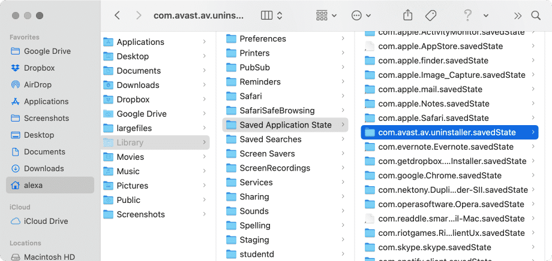552x261 pixels.
Task: Click the question mark help icon
Action: (467, 15)
